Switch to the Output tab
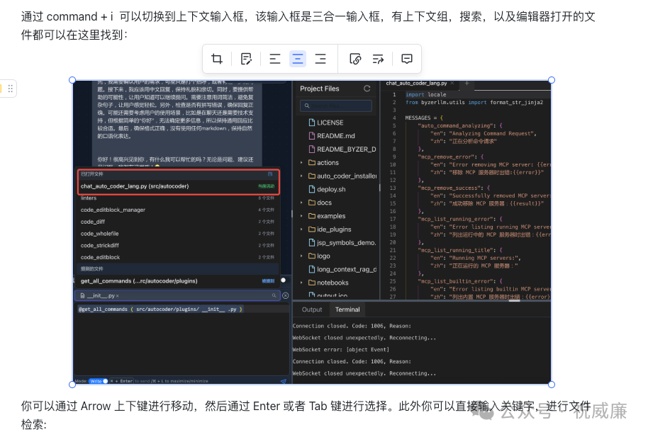This screenshot has width=648, height=437. (312, 310)
